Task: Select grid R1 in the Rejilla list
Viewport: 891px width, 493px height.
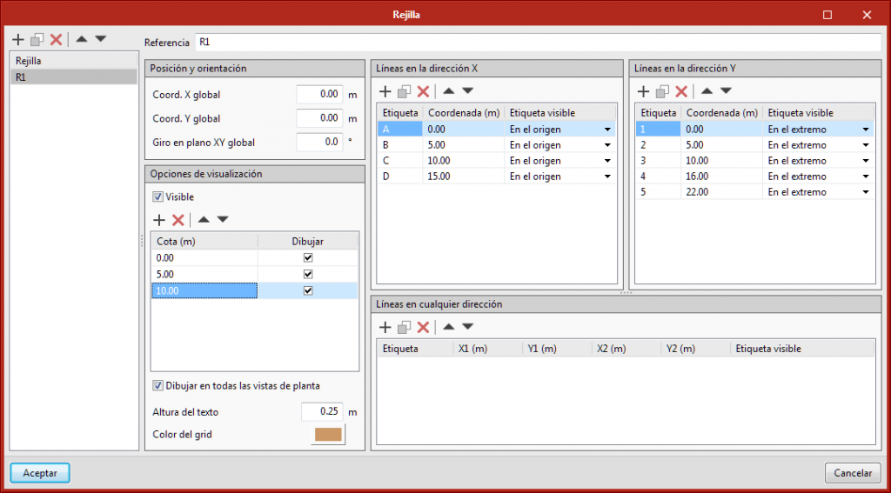Action: [x=73, y=77]
